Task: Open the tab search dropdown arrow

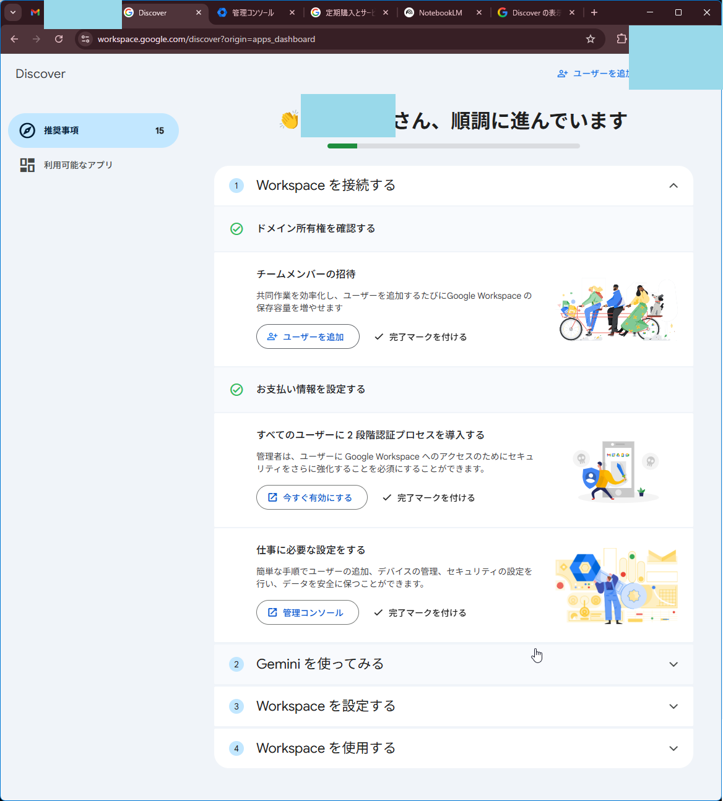Action: [x=13, y=12]
